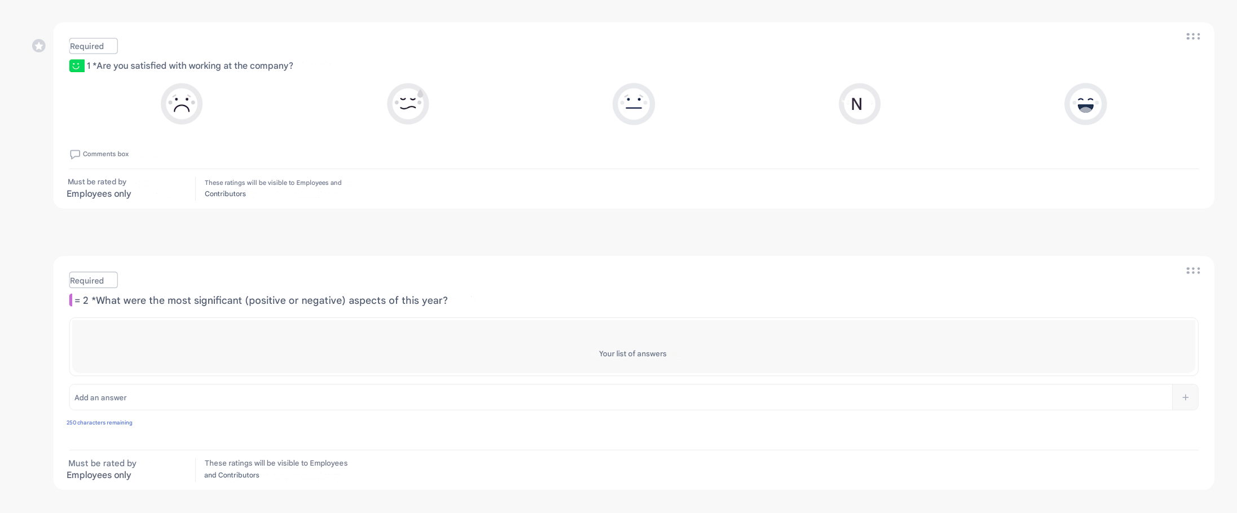Select the "N" rating circle
Image resolution: width=1237 pixels, height=513 pixels.
coord(859,104)
